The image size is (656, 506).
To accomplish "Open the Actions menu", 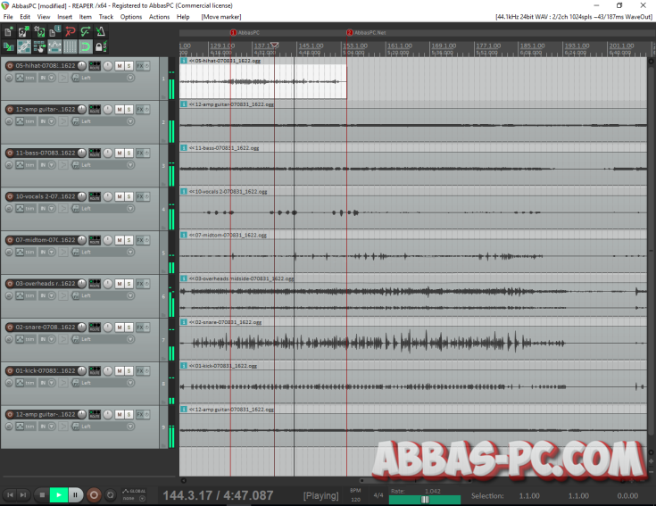I will pyautogui.click(x=159, y=17).
